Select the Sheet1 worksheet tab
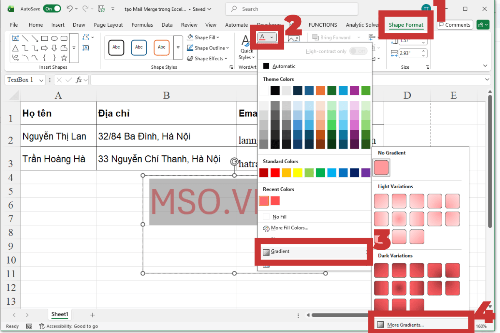 (x=60, y=314)
